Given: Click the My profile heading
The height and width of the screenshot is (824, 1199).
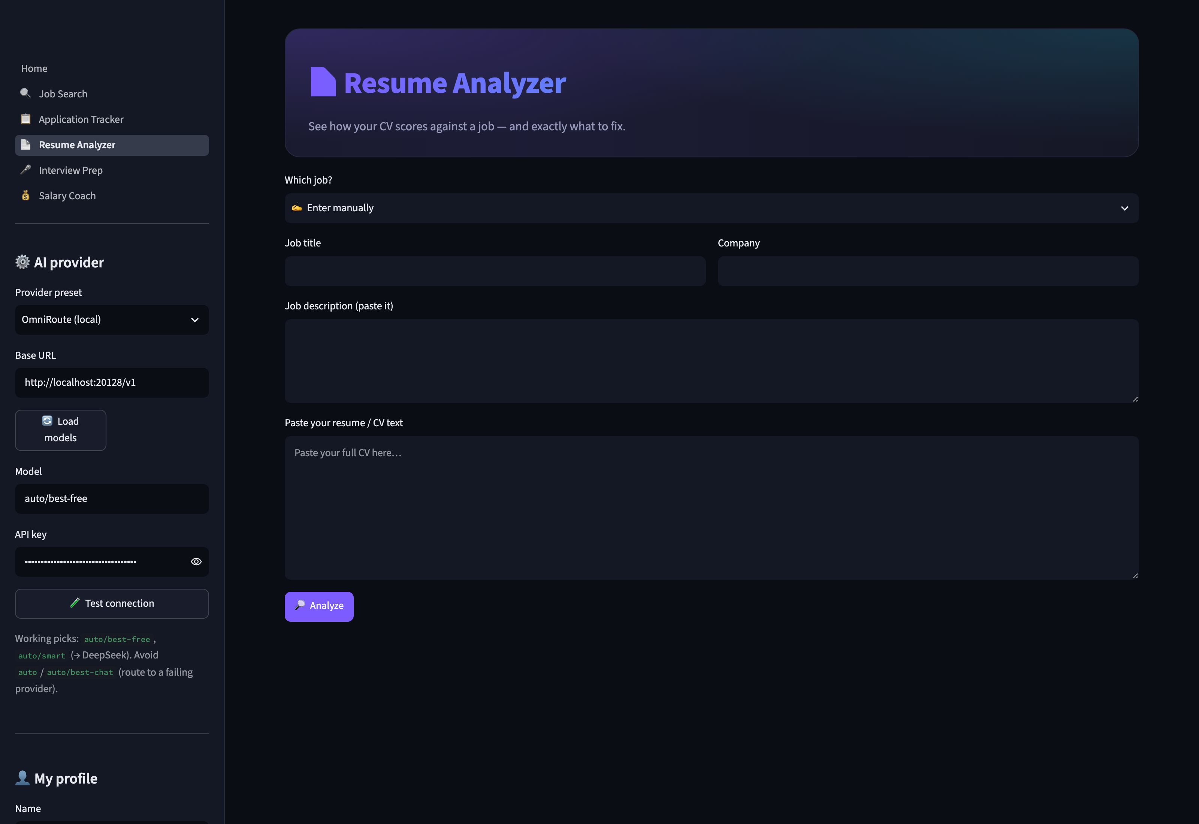Looking at the screenshot, I should 66,778.
